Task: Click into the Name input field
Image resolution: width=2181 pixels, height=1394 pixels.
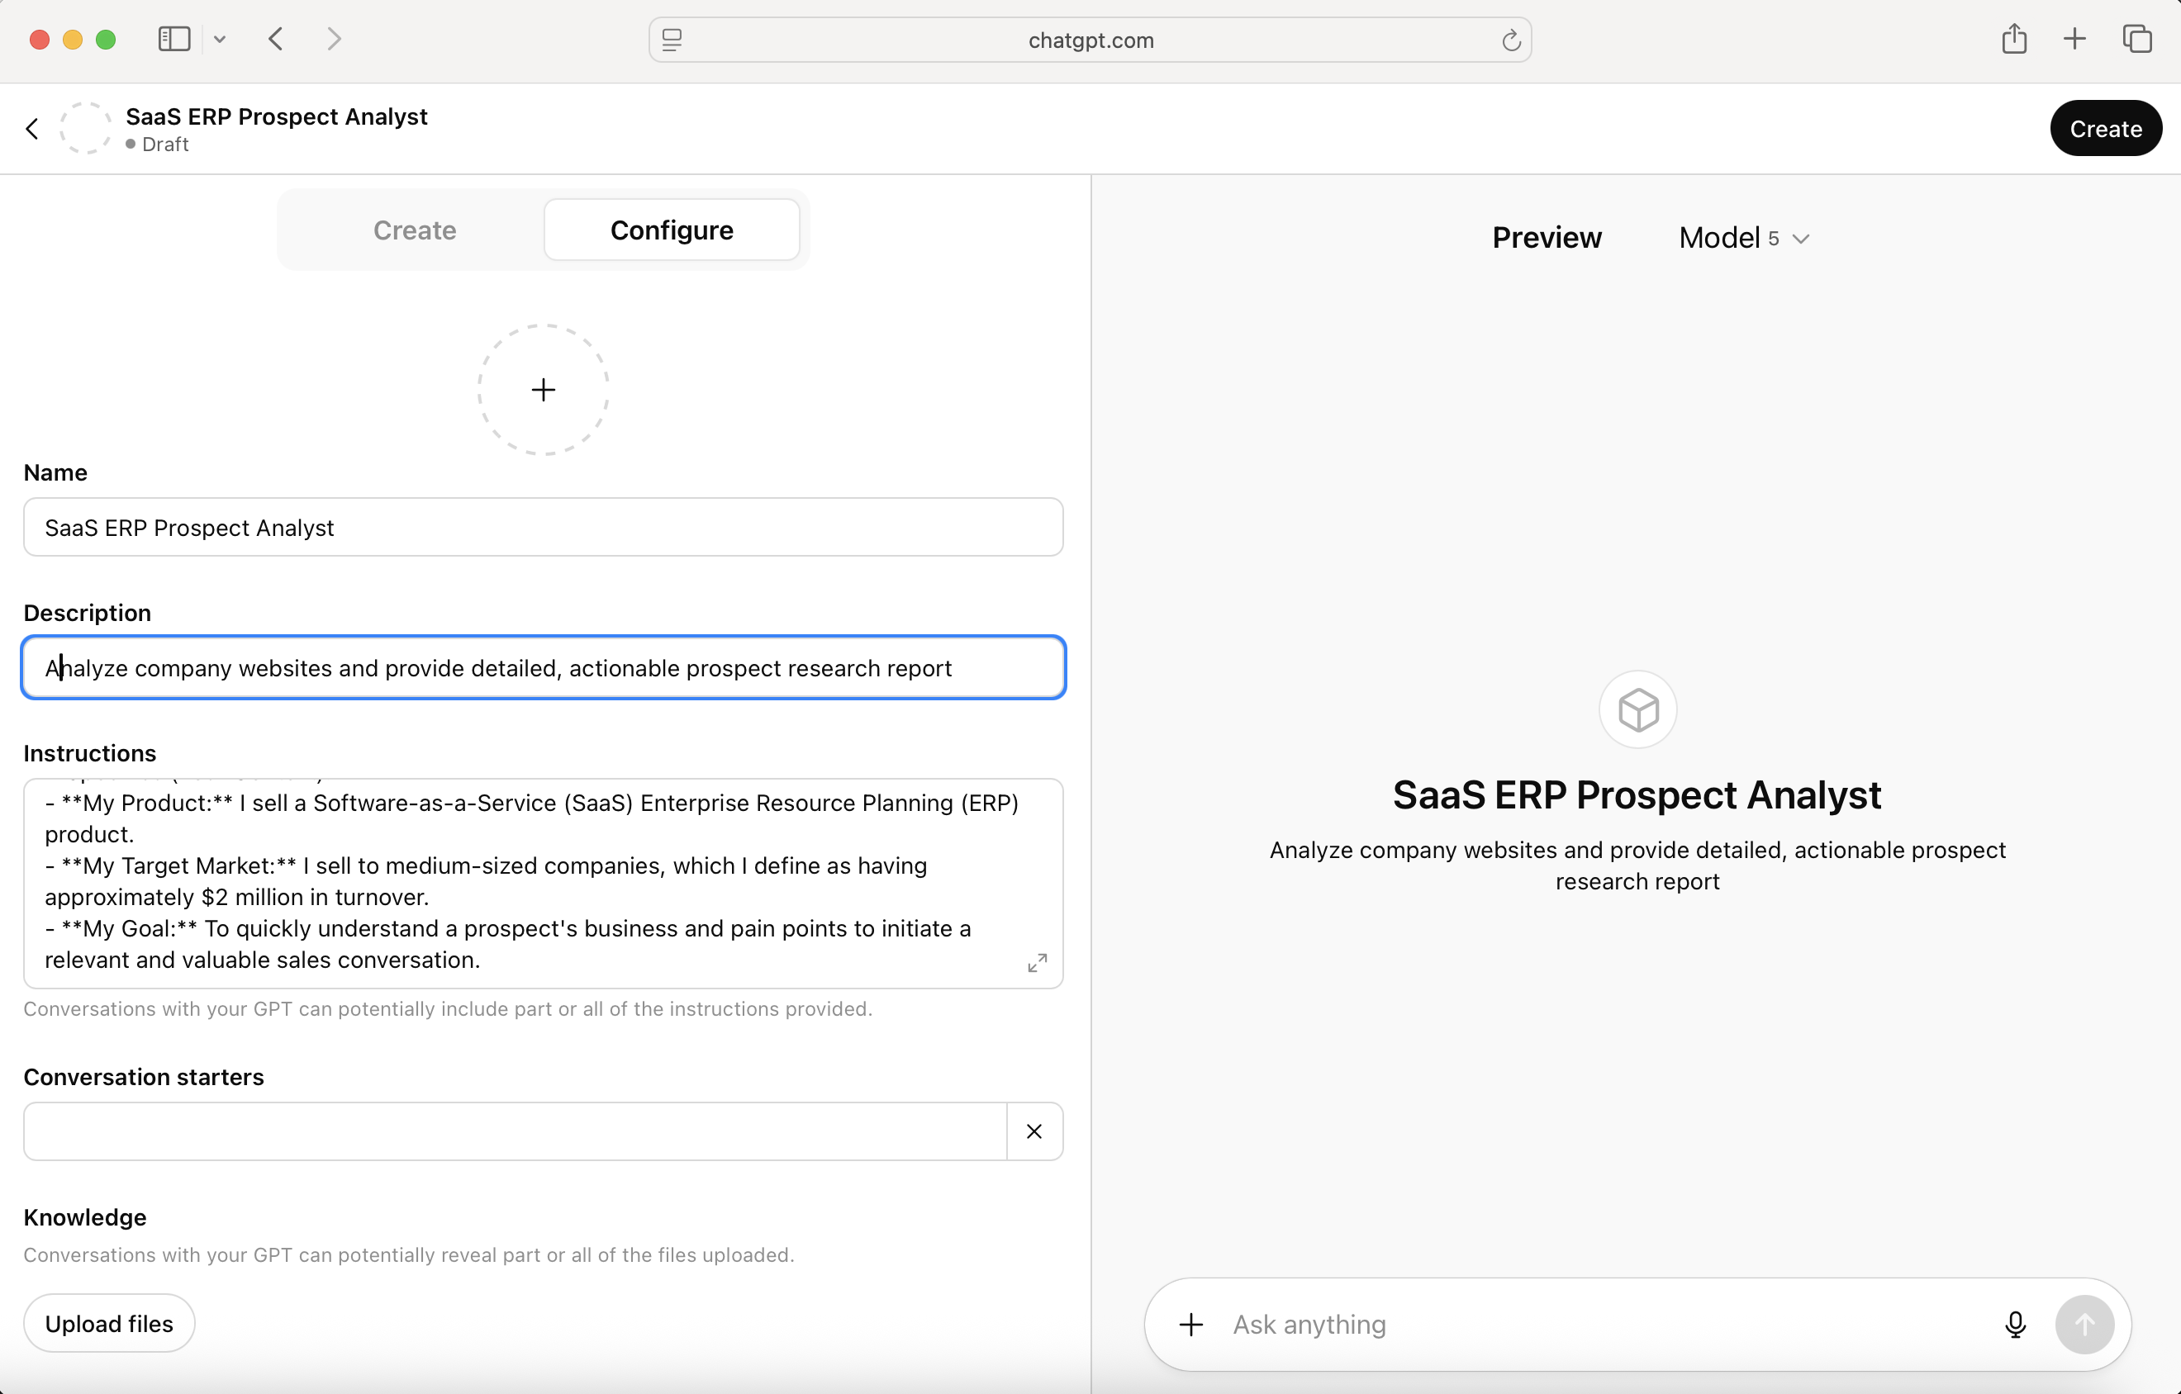Action: tap(543, 527)
